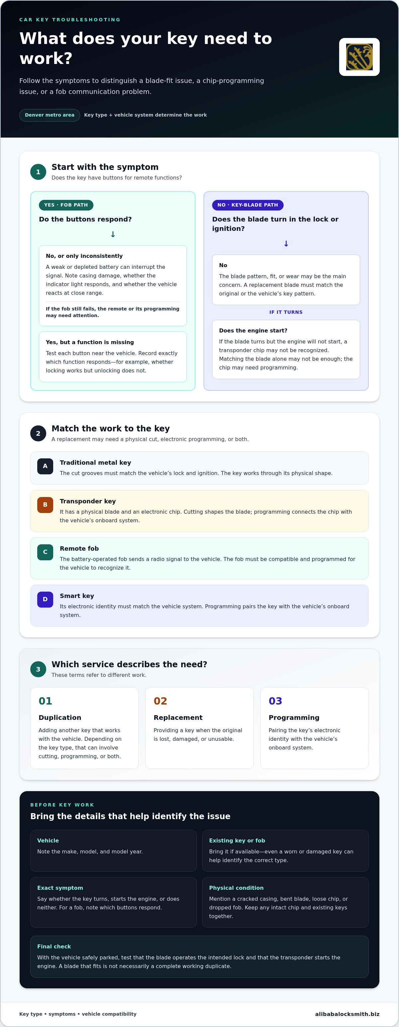Select the NO · KEY-BLADE PATH tag
Screen dimensions: 399x1027
(x=248, y=205)
